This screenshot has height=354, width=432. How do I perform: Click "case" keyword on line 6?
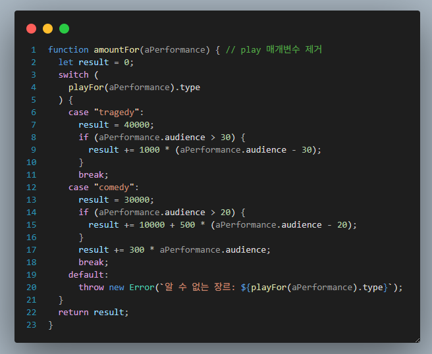tap(78, 113)
